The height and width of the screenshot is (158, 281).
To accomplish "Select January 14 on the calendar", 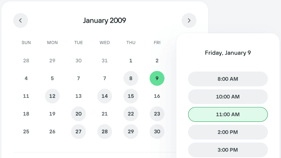I will click(105, 96).
